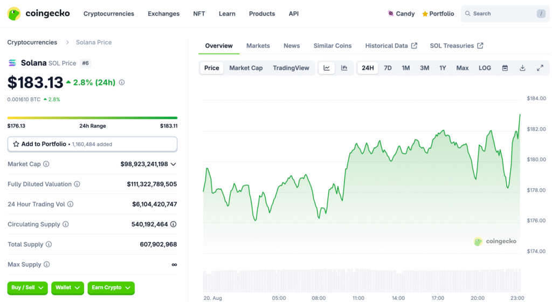
Task: Open Exchanges nav menu
Action: pyautogui.click(x=164, y=13)
